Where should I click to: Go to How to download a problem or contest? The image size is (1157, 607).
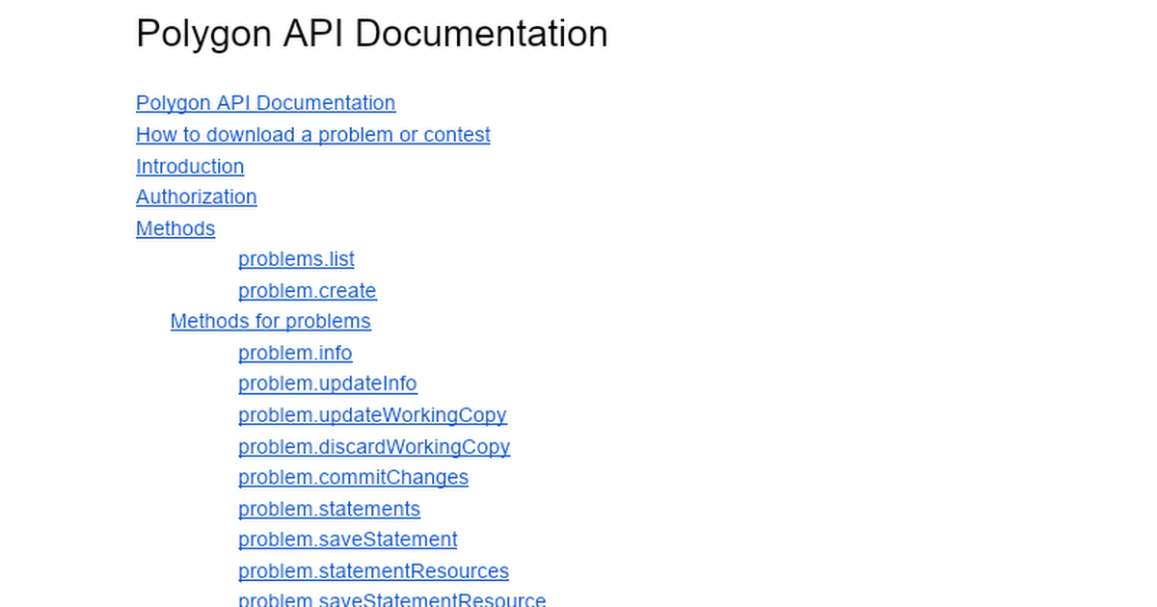(x=312, y=135)
